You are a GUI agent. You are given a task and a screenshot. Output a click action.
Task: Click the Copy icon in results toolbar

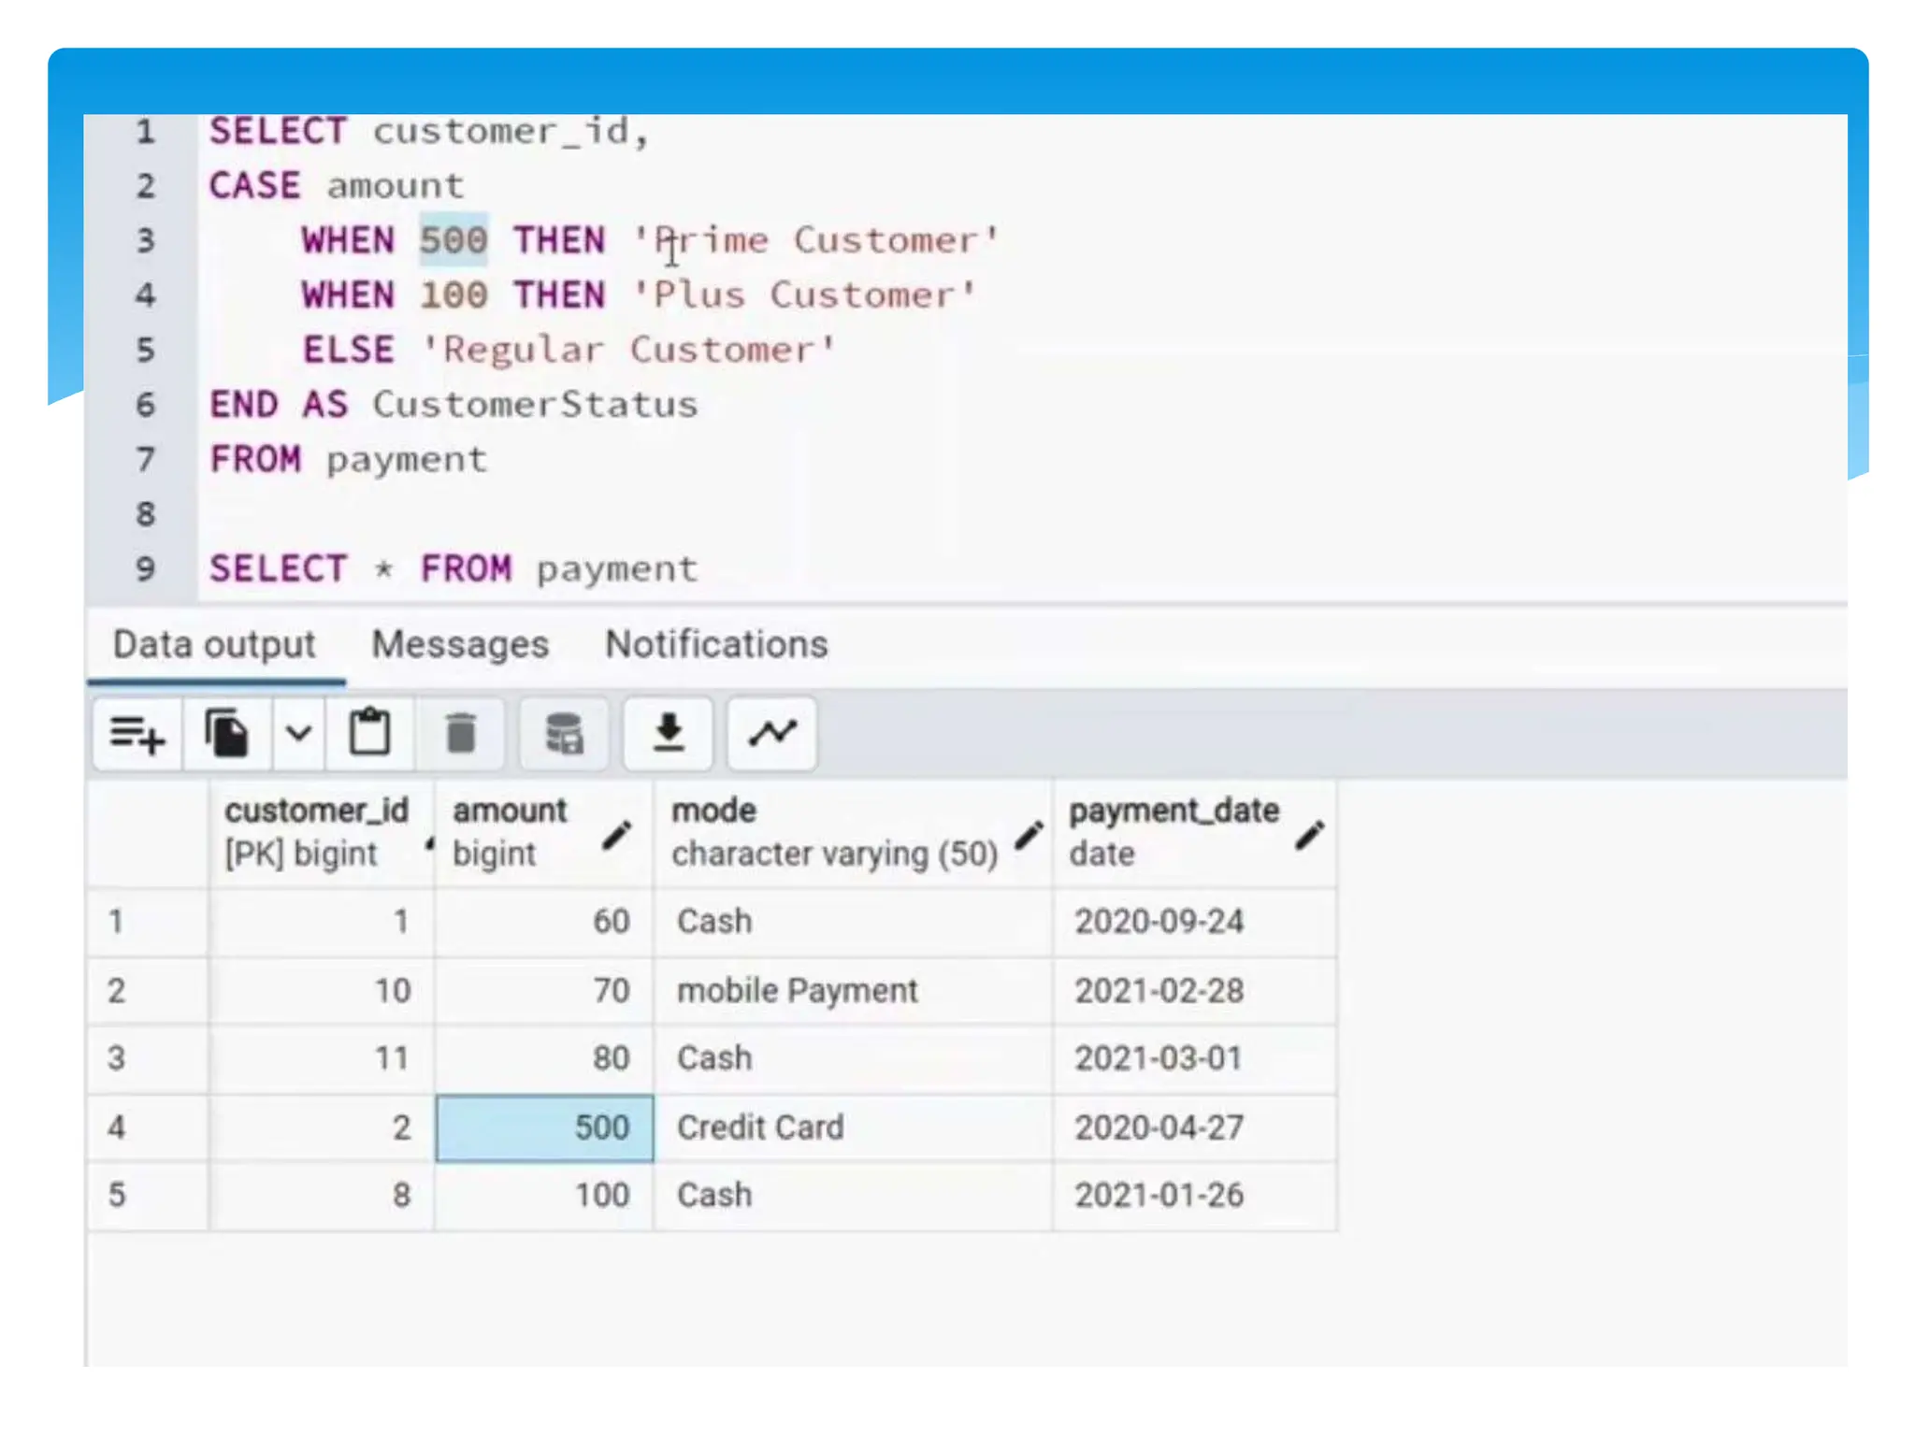227,734
